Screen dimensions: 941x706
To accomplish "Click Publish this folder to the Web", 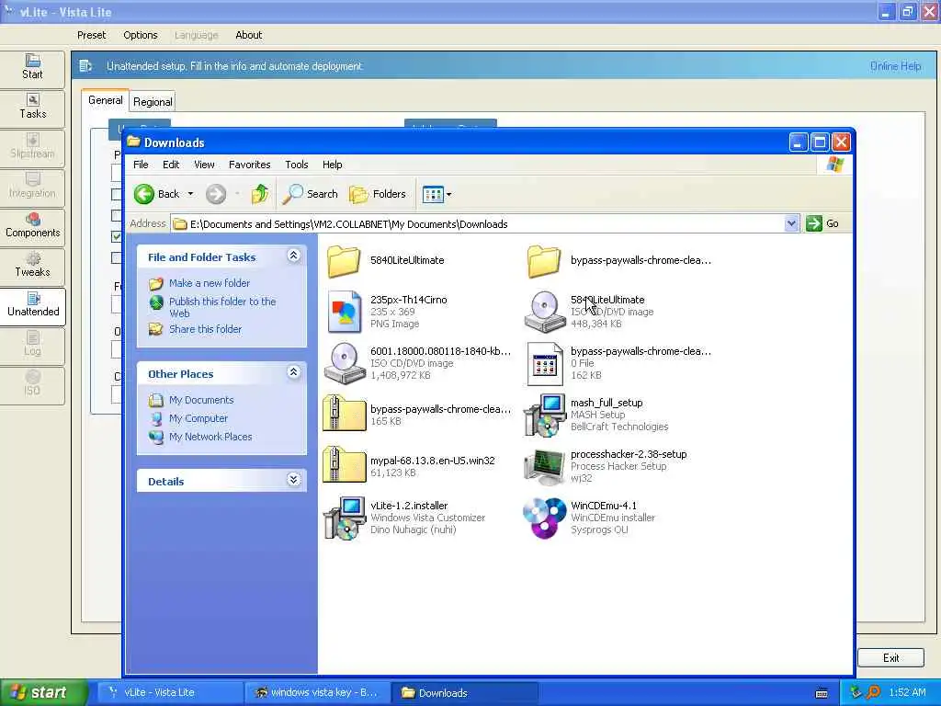I will (222, 307).
